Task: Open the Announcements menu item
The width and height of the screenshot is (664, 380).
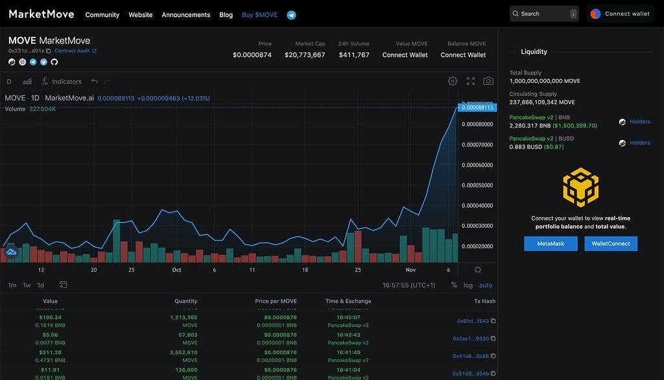Action: pyautogui.click(x=186, y=15)
